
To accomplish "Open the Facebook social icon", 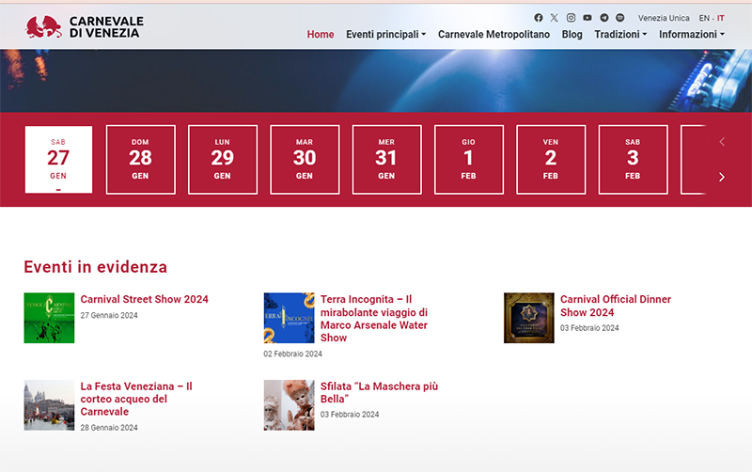I will pos(539,18).
